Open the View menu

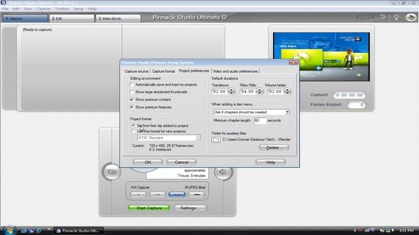pyautogui.click(x=27, y=8)
